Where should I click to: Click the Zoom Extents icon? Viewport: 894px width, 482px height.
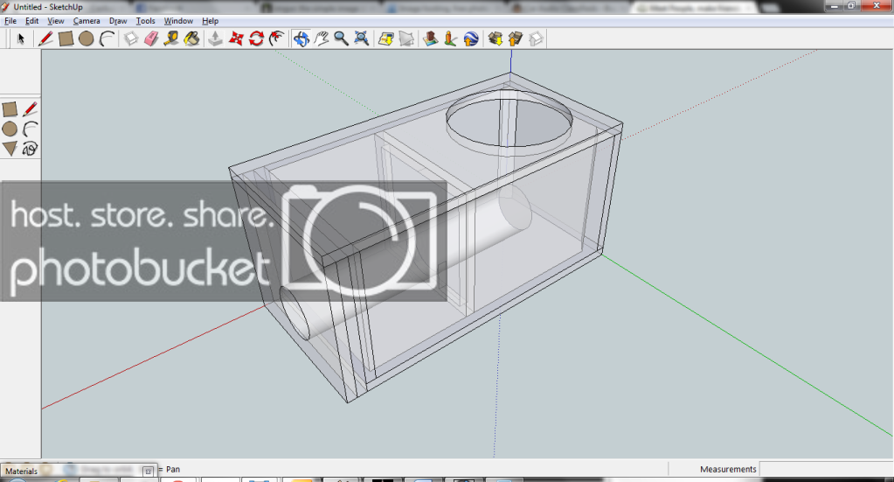point(362,38)
